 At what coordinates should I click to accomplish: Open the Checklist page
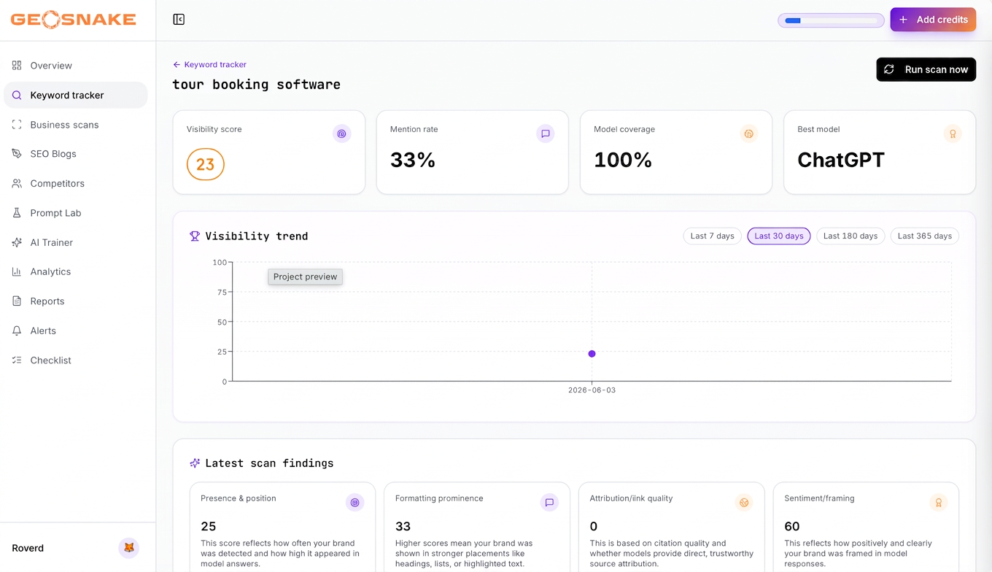coord(76,360)
